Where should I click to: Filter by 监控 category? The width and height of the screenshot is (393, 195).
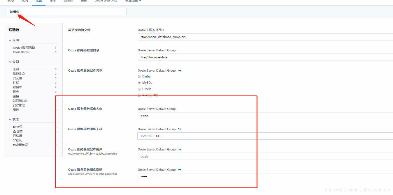[x=16, y=96]
